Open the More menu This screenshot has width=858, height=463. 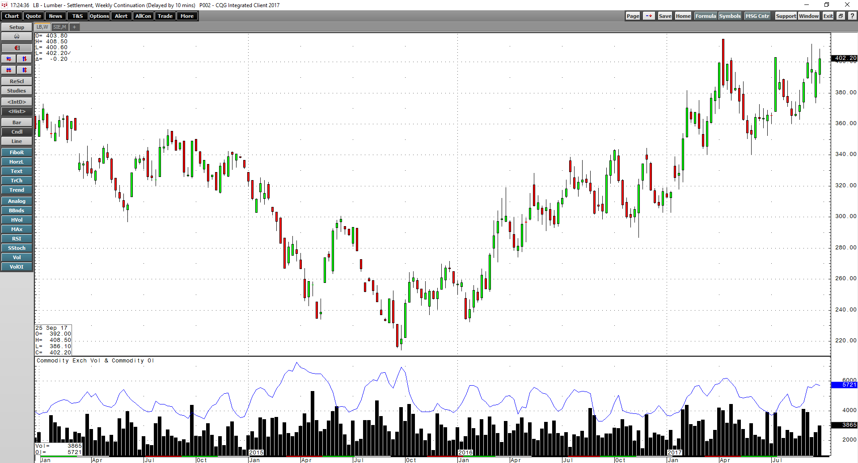(x=187, y=16)
